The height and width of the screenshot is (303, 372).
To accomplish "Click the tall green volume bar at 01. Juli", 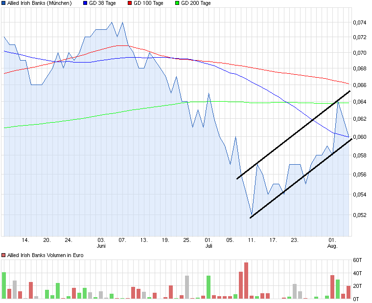I will [209, 287].
